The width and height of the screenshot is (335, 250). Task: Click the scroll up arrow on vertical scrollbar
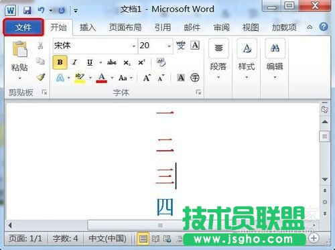point(325,122)
